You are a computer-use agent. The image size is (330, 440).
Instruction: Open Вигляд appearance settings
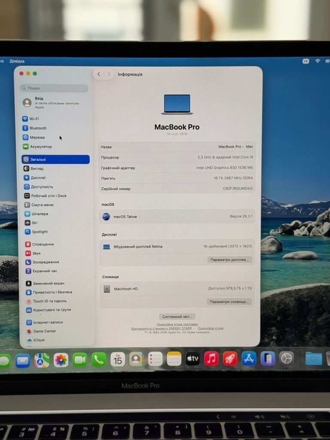click(x=34, y=168)
